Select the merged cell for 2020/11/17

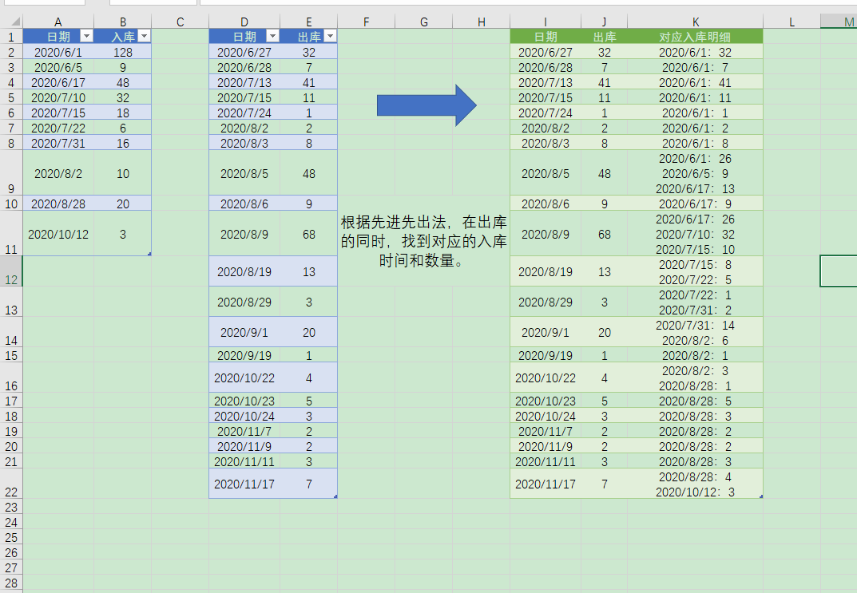(244, 483)
